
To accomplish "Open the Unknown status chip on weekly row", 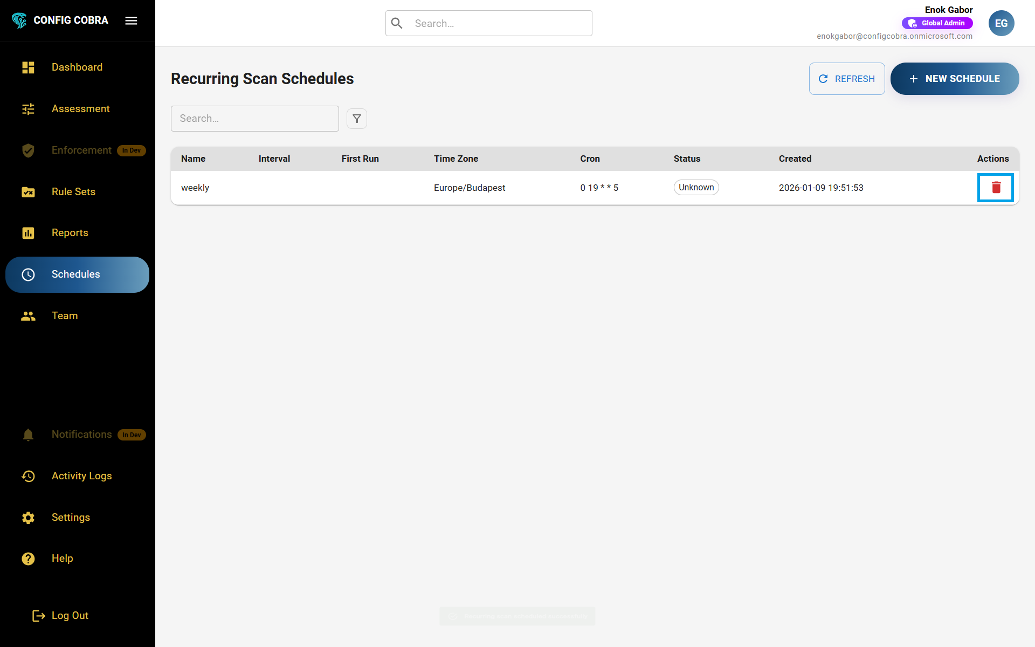I will 696,187.
